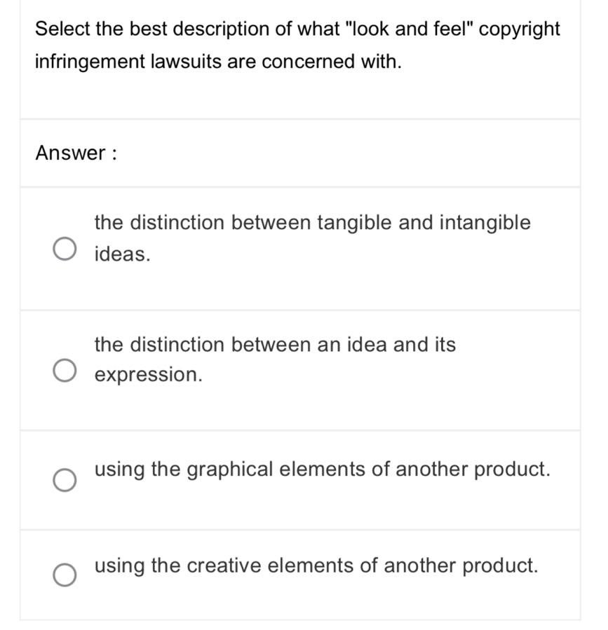608x630 pixels.
Task: Click the word 'intangible' in the first option
Action: pos(485,223)
